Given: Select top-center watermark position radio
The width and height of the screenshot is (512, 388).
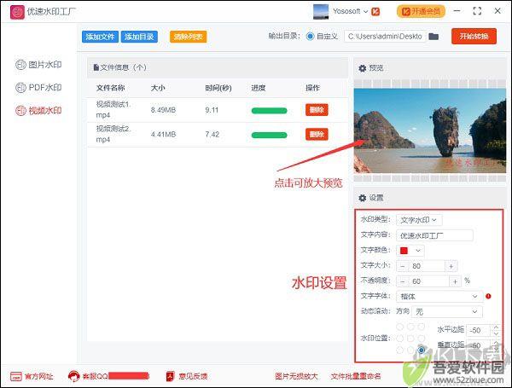Looking at the screenshot, I should point(410,327).
